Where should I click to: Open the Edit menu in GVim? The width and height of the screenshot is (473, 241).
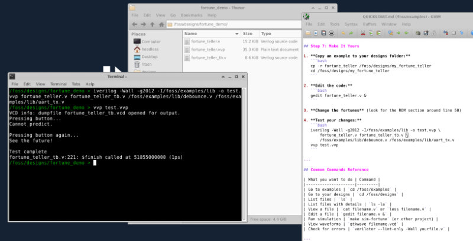(321, 24)
